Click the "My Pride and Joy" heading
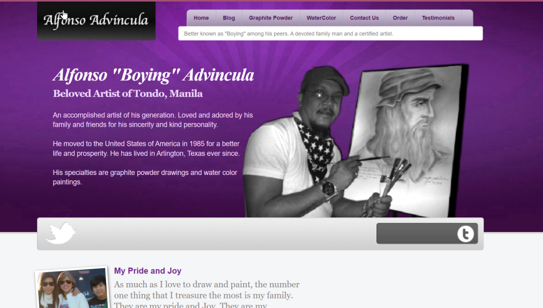The height and width of the screenshot is (308, 543). point(148,271)
